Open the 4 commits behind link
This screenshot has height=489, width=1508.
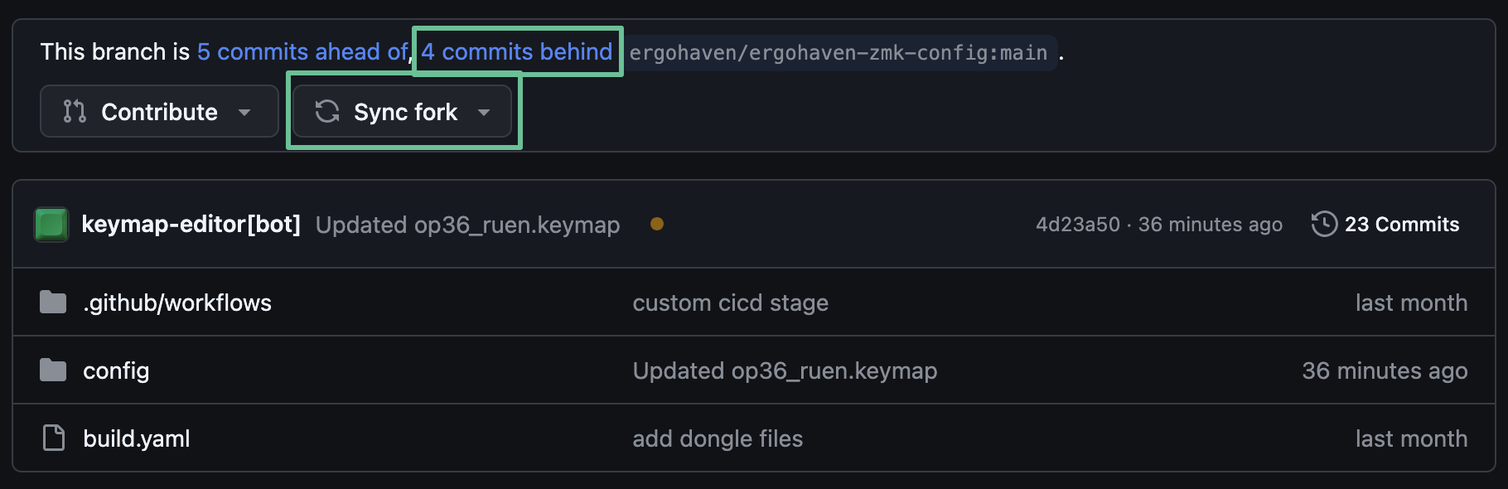516,51
